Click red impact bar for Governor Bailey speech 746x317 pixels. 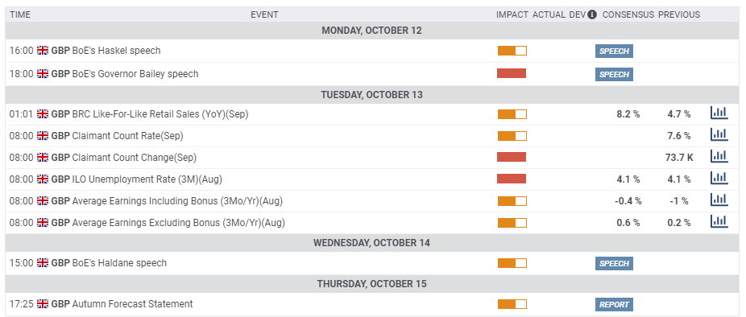click(x=512, y=73)
